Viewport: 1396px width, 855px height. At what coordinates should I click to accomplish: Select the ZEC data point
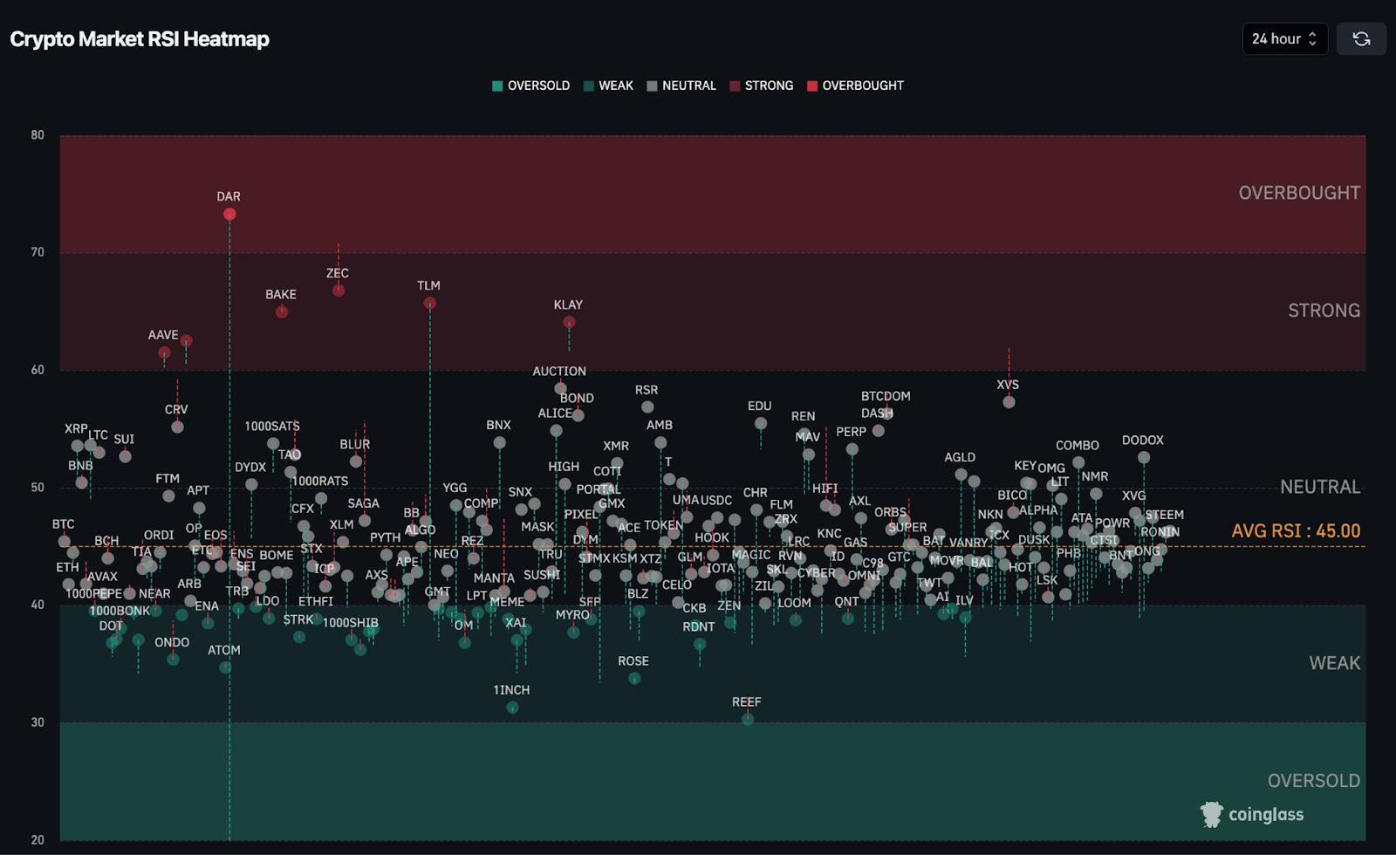[x=339, y=291]
